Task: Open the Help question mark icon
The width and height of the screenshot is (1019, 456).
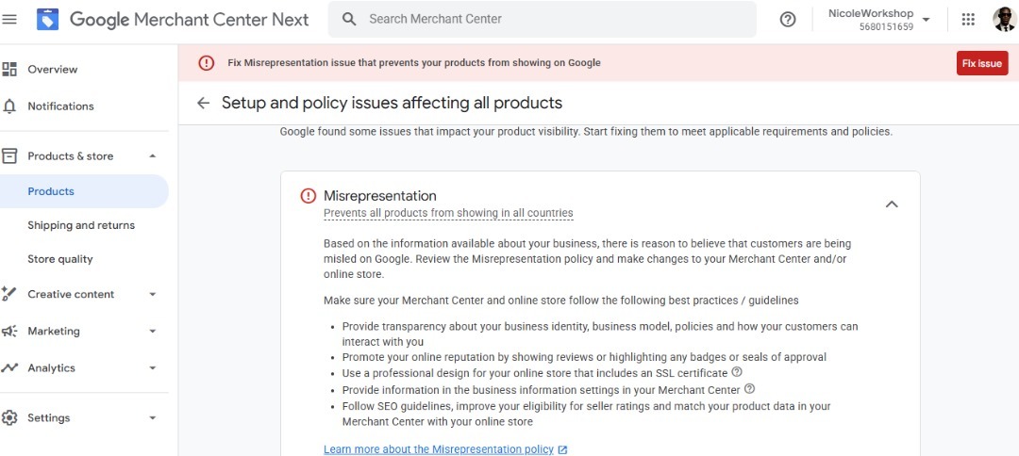Action: click(788, 19)
